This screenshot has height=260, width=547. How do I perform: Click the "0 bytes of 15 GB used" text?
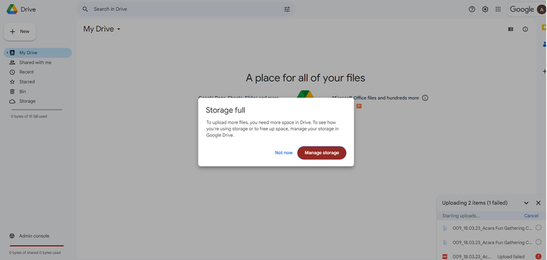[x=29, y=117]
